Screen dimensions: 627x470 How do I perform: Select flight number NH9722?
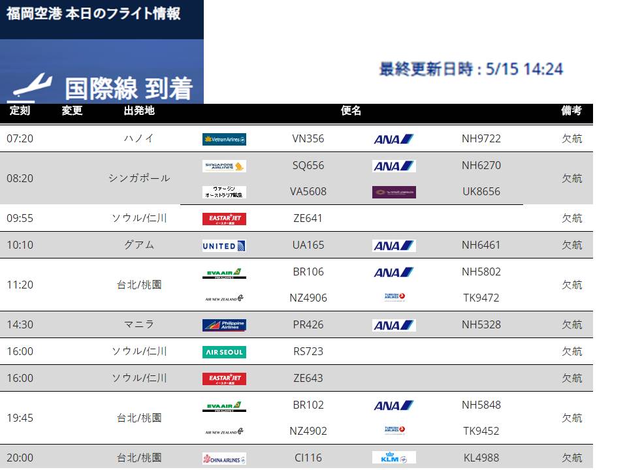[481, 138]
